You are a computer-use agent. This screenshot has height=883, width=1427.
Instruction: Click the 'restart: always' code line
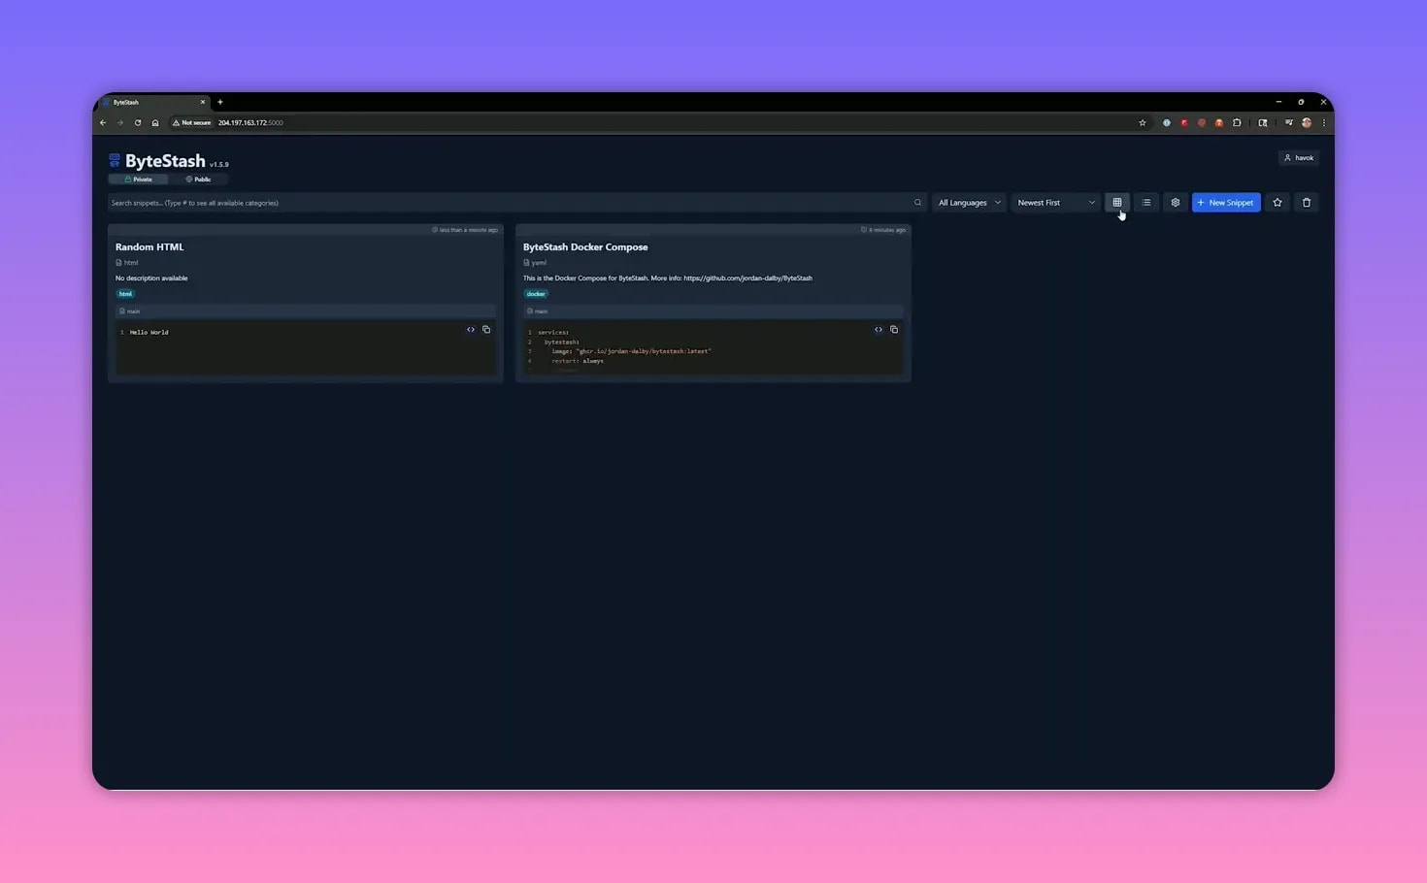pos(578,361)
